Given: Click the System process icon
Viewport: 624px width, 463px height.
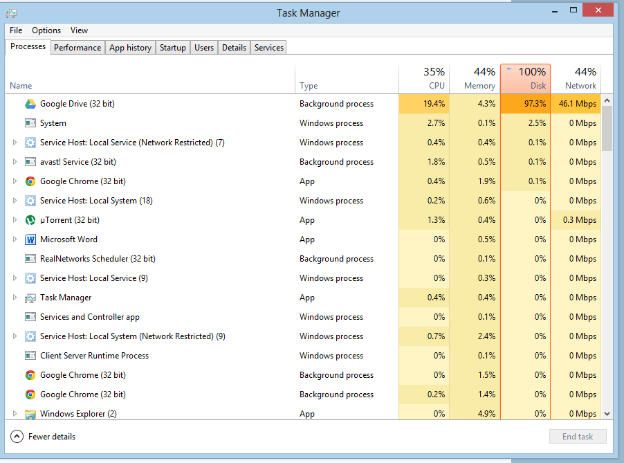Looking at the screenshot, I should click(x=30, y=123).
